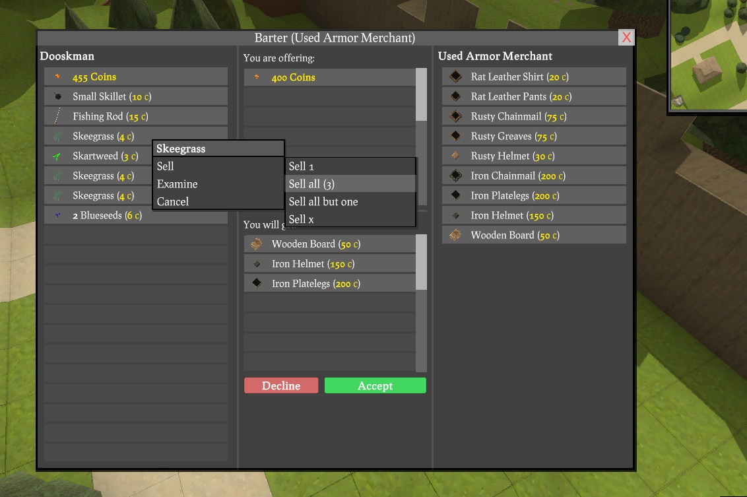747x497 pixels.
Task: Cancel the Skeegrass context menu
Action: (x=218, y=202)
